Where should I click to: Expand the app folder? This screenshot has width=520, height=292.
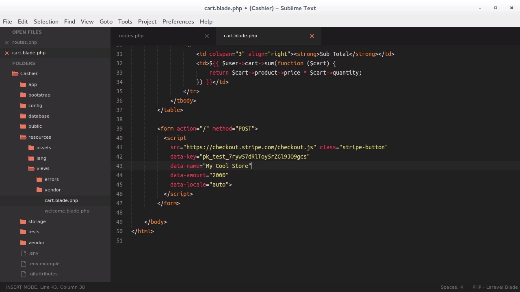click(32, 84)
